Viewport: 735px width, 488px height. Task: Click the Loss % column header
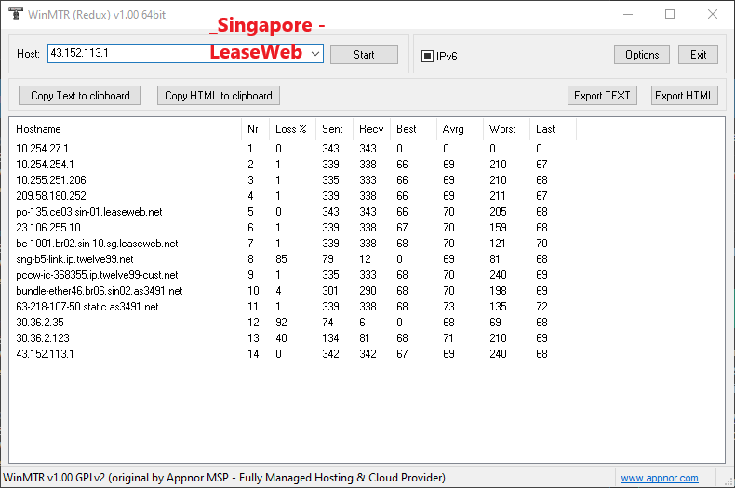[x=292, y=129]
